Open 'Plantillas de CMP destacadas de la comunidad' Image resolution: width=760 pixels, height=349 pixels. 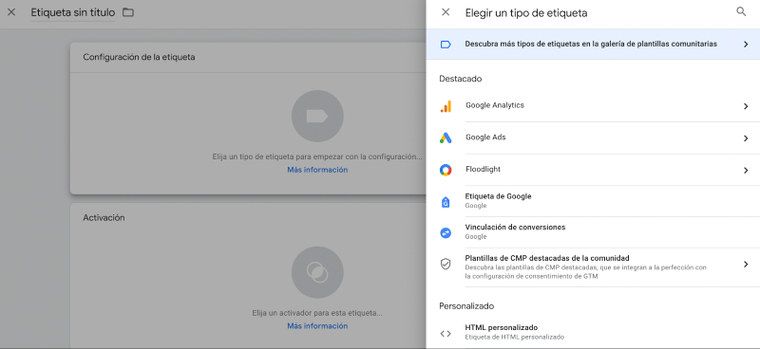coord(593,267)
